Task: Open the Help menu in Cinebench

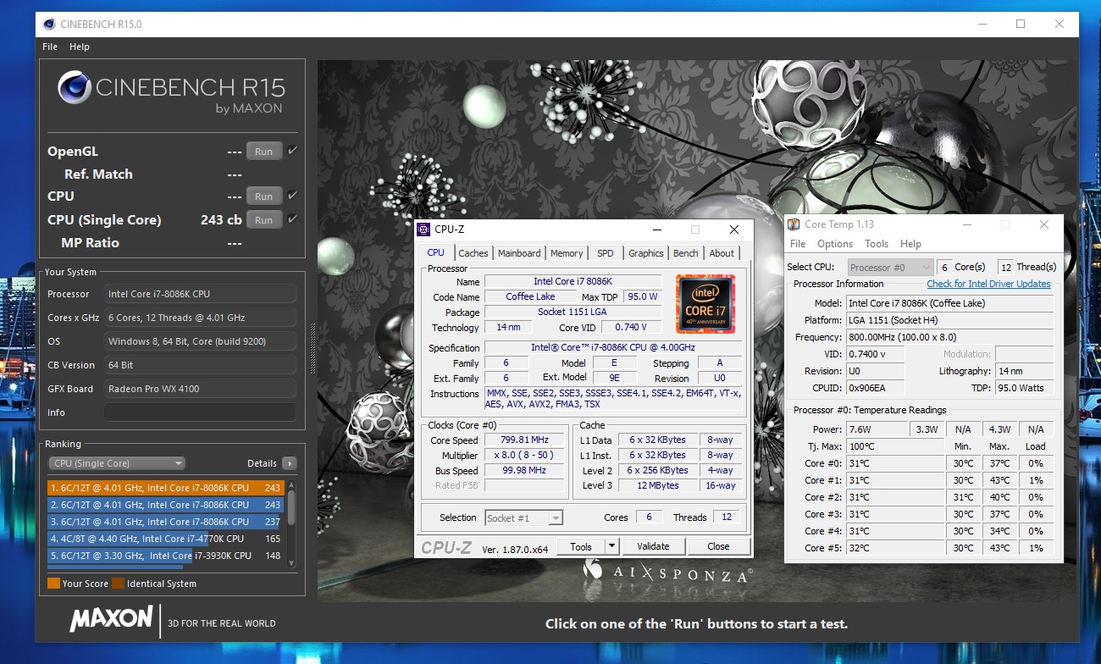Action: tap(80, 47)
